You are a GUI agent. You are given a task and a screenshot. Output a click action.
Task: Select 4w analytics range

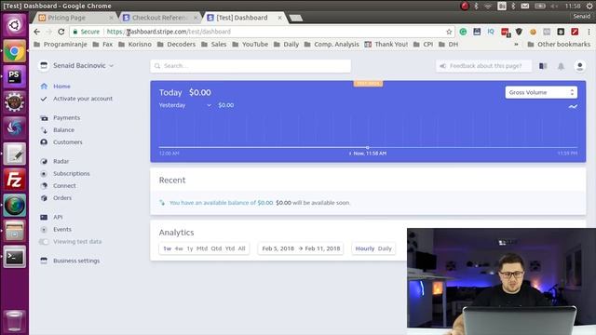179,248
